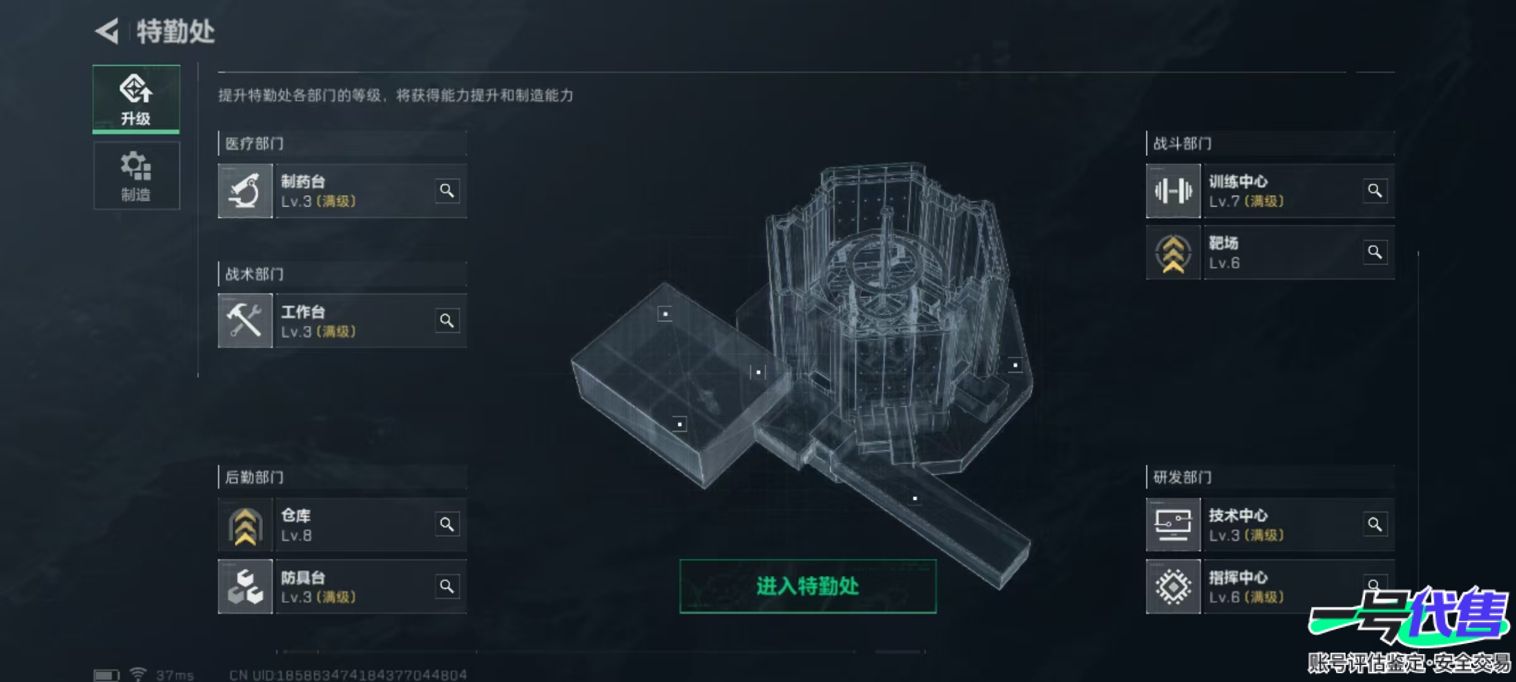The height and width of the screenshot is (682, 1516).
Task: Click the 仓库 upgrade chevron icon
Action: [245, 525]
